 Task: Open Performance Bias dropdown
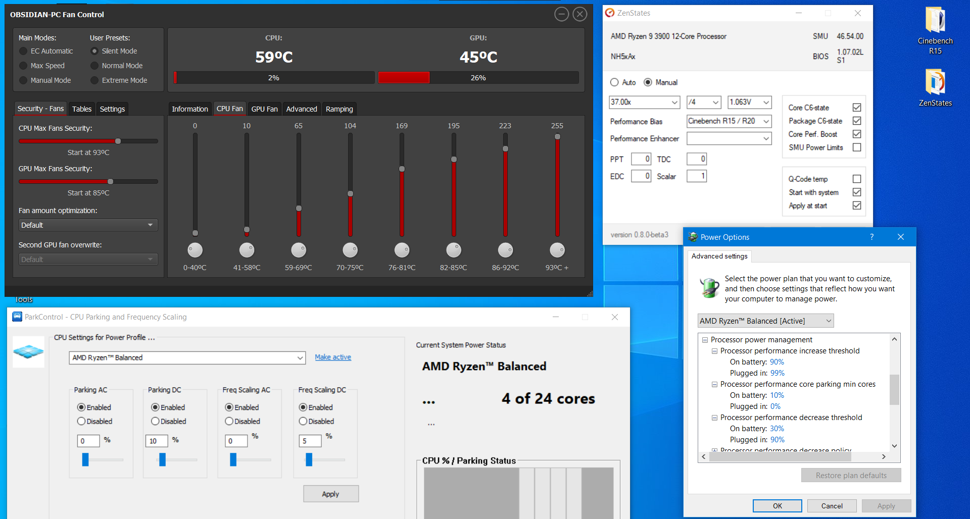click(729, 121)
